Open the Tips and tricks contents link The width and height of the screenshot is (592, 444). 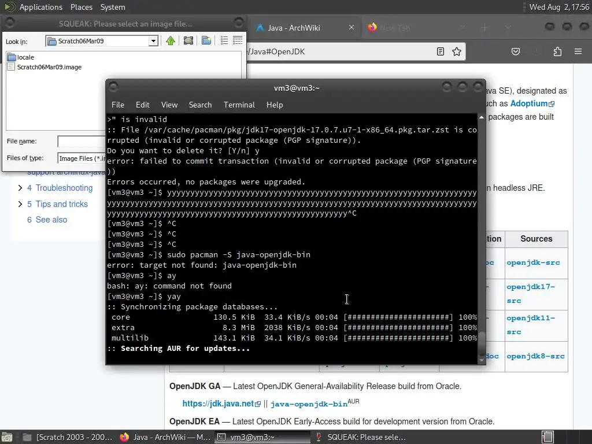point(57,204)
